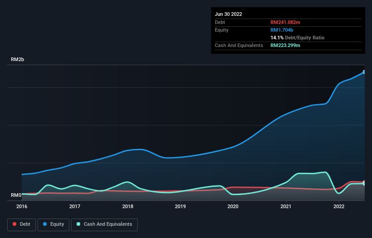Click the 2019 x-axis label
The width and height of the screenshot is (372, 238).
(x=180, y=206)
